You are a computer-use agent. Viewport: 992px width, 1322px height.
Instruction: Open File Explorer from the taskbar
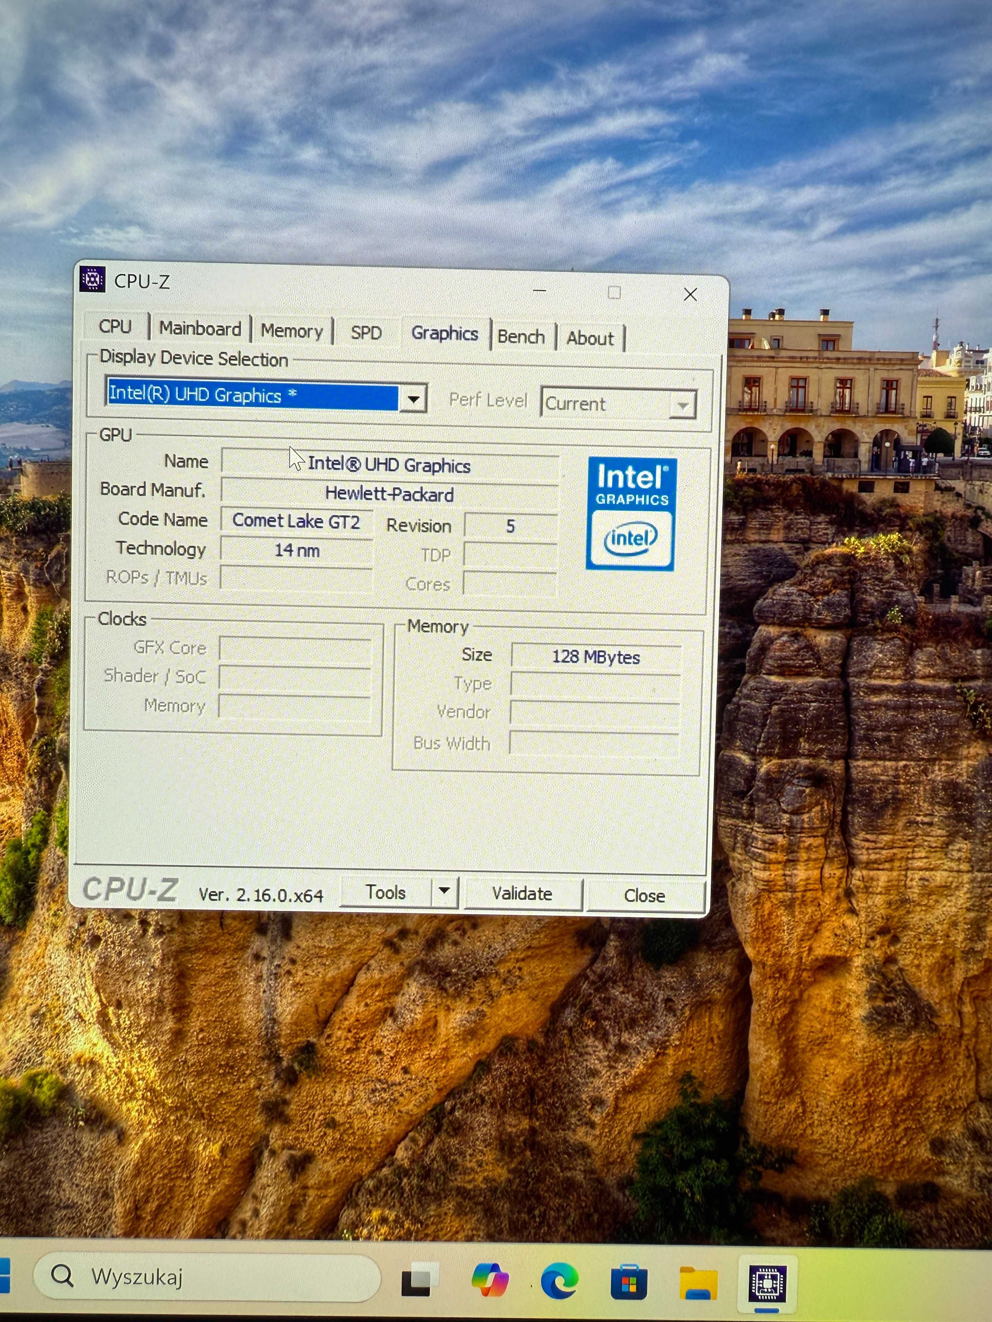point(698,1283)
